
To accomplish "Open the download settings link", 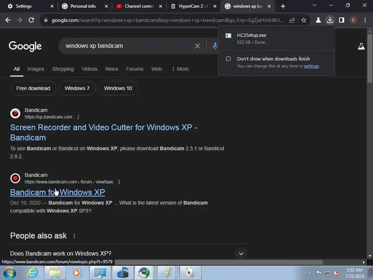I will coord(311,66).
